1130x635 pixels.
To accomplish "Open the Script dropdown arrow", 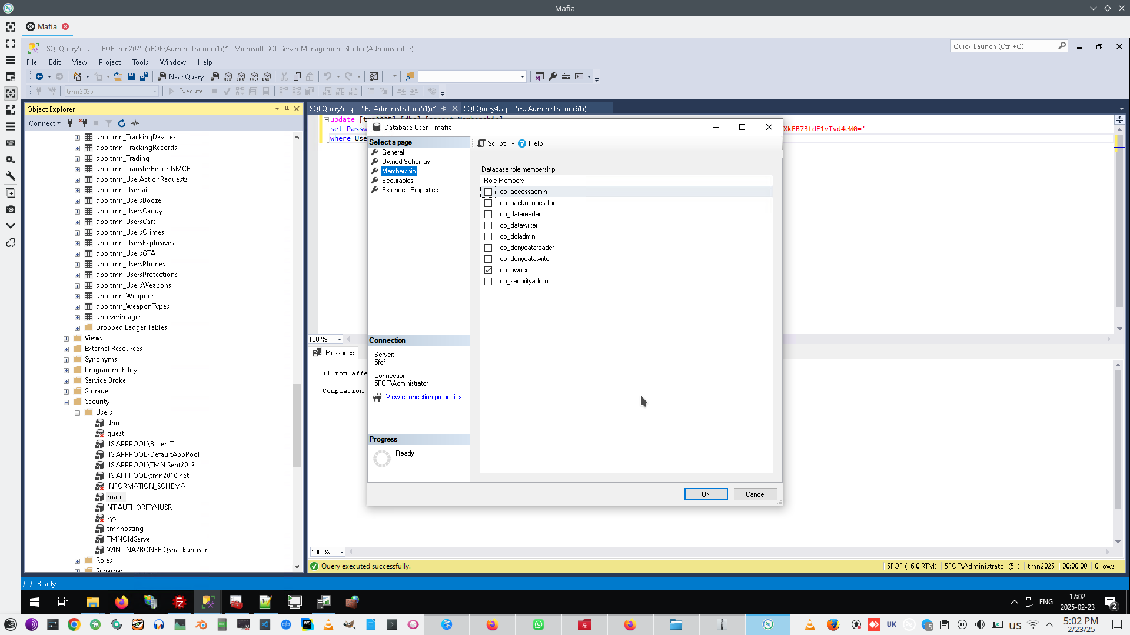I will [x=513, y=143].
